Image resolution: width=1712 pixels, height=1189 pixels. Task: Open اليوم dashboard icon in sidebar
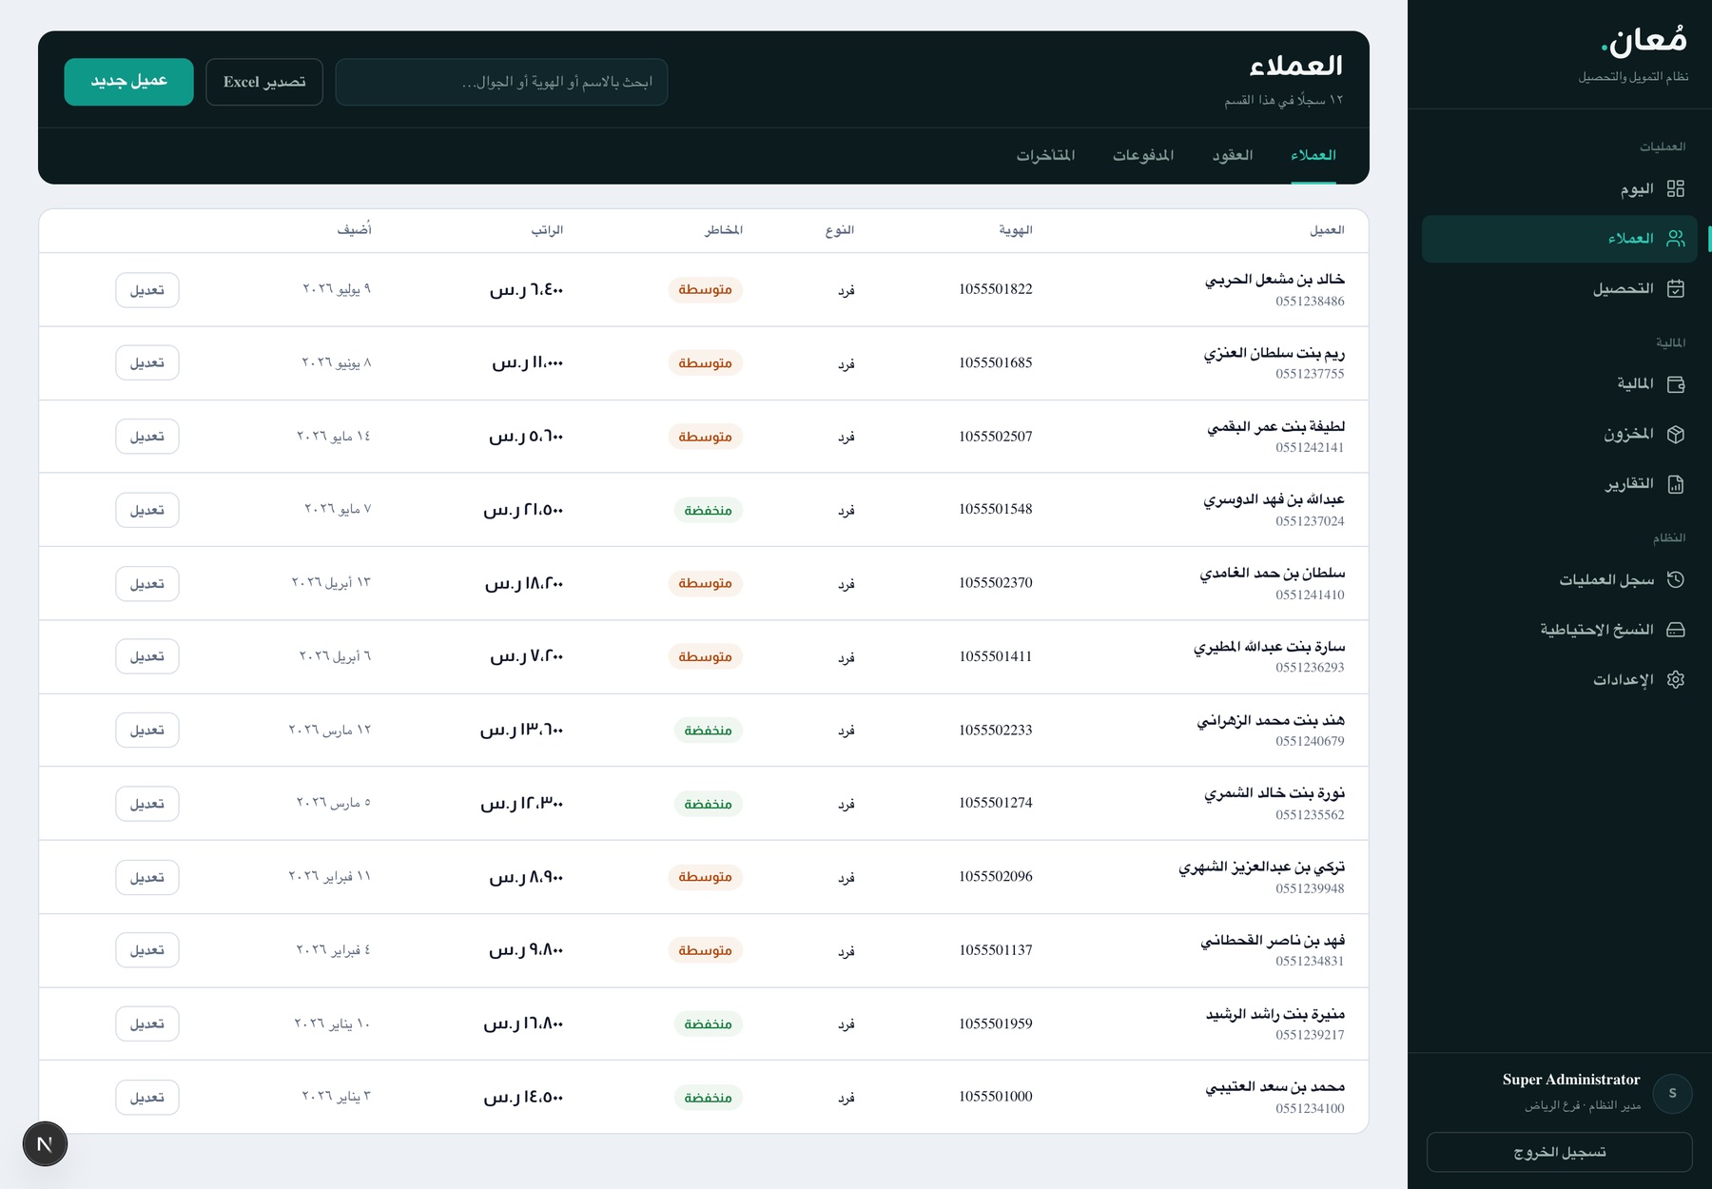(x=1676, y=188)
